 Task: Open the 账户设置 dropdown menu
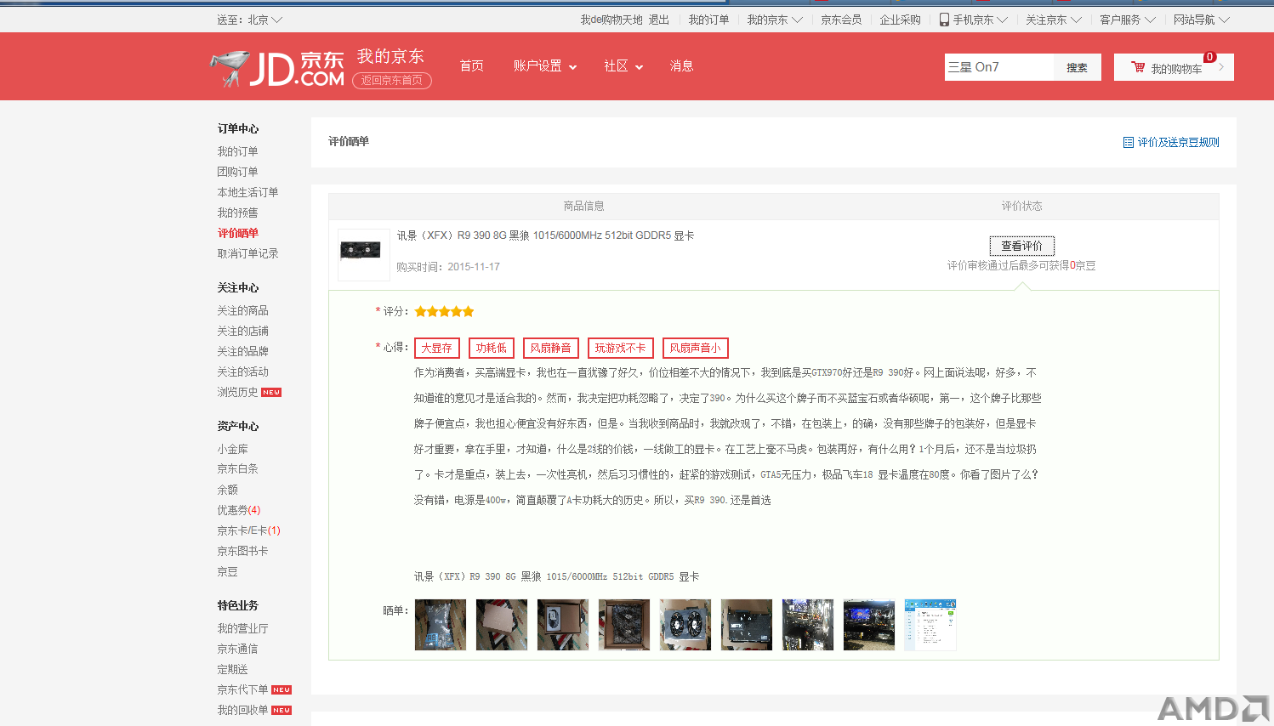pos(545,66)
